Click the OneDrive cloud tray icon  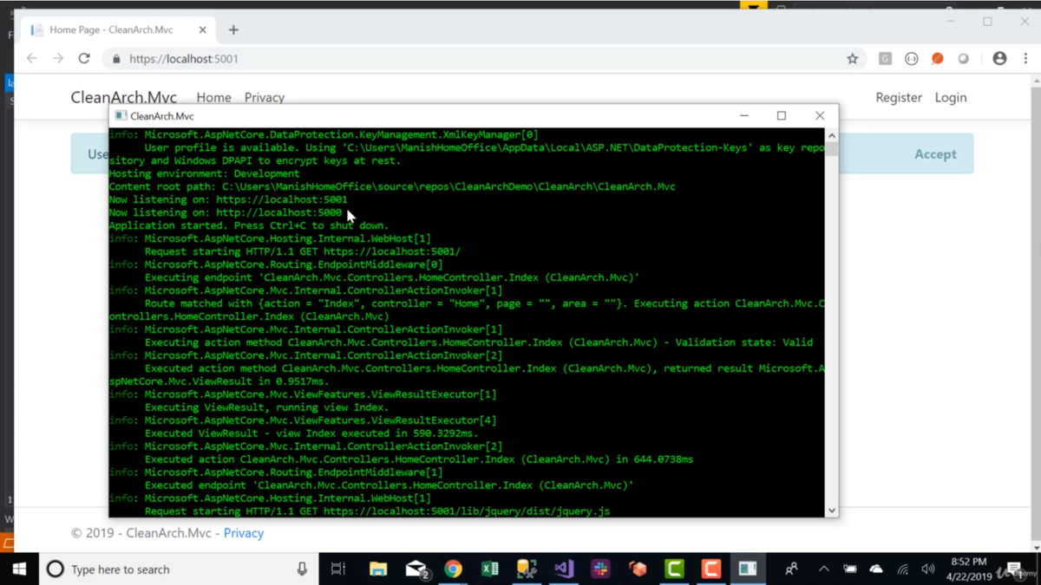pos(876,569)
